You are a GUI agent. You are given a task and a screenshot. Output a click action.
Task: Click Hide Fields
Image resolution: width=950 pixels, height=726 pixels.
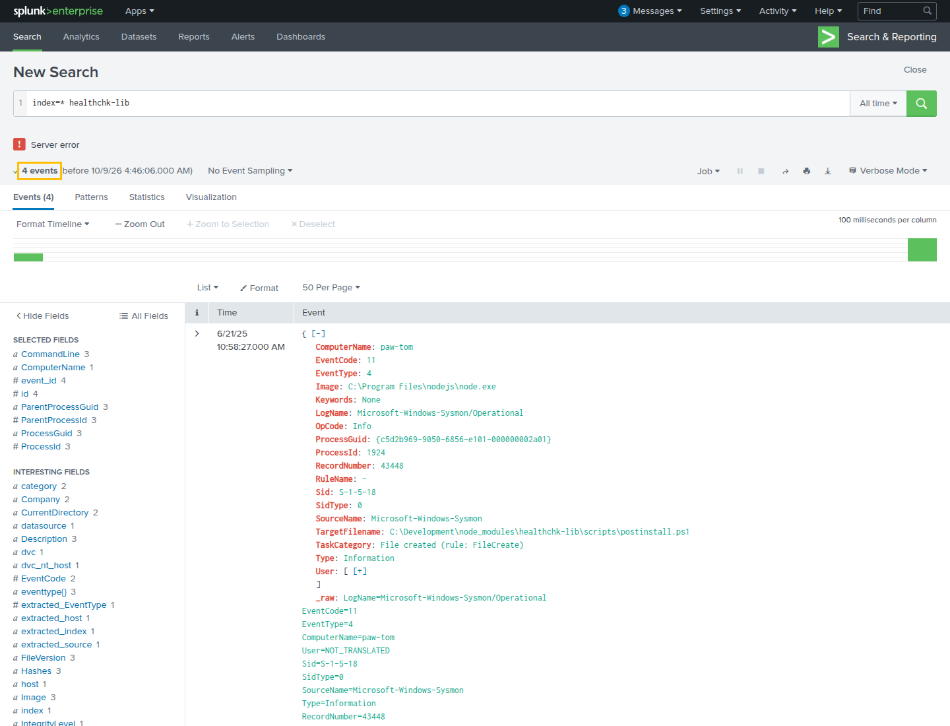click(x=42, y=316)
